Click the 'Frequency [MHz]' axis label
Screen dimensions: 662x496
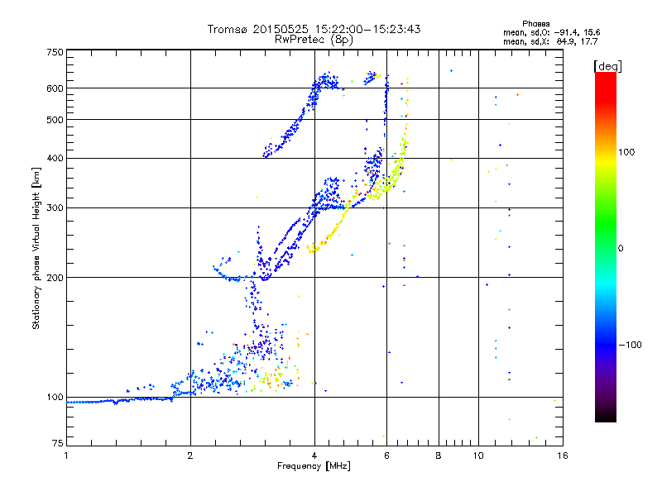pyautogui.click(x=314, y=466)
